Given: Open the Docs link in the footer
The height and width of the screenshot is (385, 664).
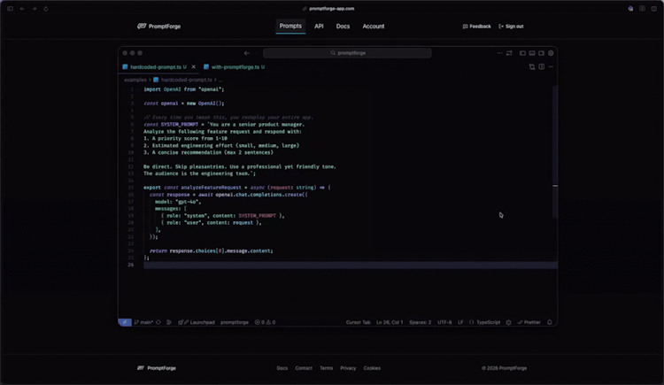Looking at the screenshot, I should coord(282,368).
